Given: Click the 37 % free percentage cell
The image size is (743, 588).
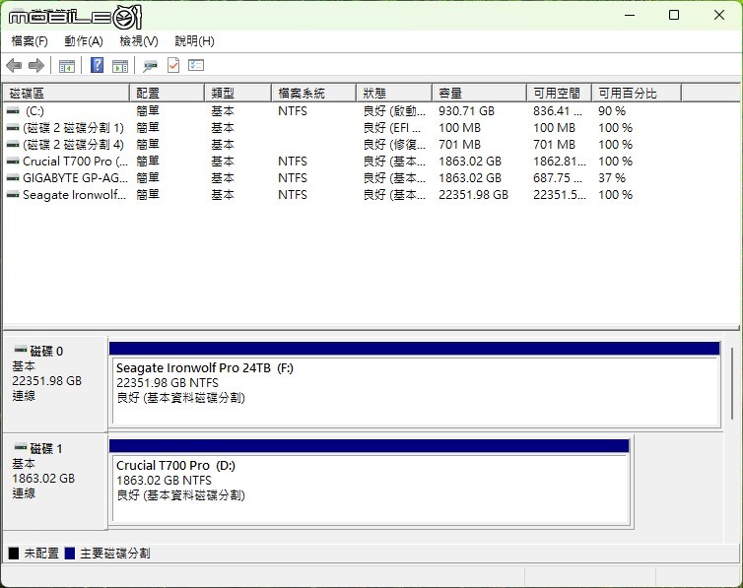Looking at the screenshot, I should click(612, 178).
